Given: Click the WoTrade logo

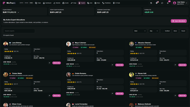Looking at the screenshot, I should pyautogui.click(x=9, y=3).
